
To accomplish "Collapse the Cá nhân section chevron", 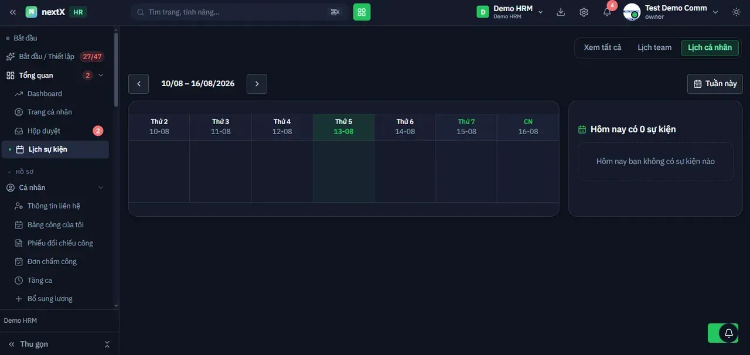I will pyautogui.click(x=101, y=187).
